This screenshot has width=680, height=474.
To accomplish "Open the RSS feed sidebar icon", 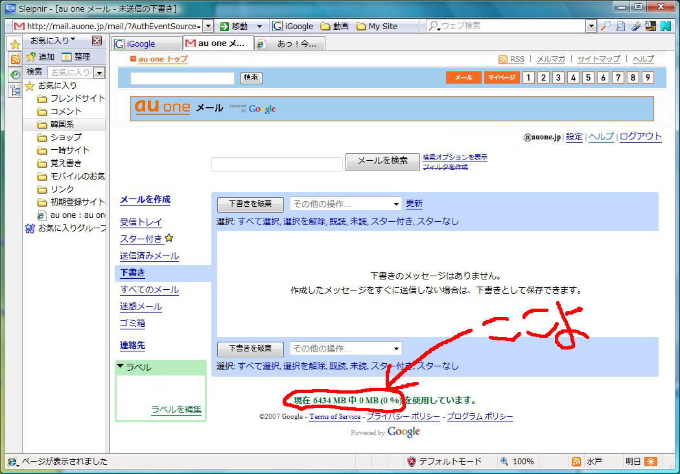I will (15, 60).
